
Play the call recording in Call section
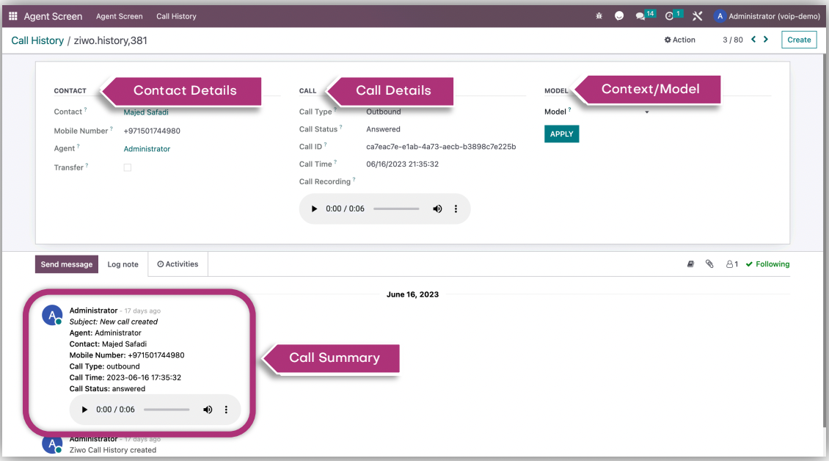point(314,208)
